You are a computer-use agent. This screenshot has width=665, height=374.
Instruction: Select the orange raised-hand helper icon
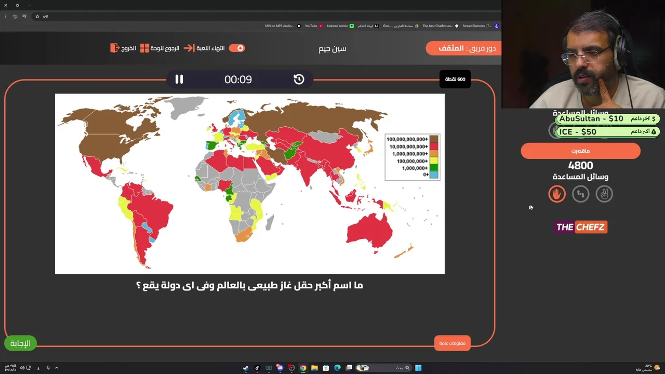557,194
